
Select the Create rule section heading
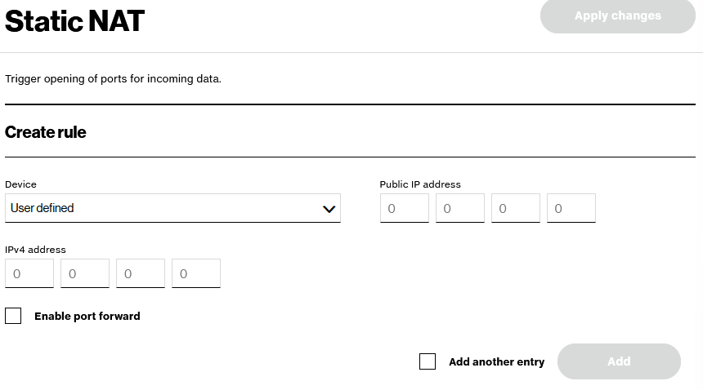(x=45, y=132)
